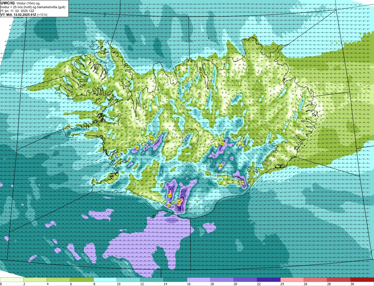Click the "VT: Mið. 12.02.2025 01Z" valid time text
Viewport: 374px width, 286px height.
pos(18,14)
